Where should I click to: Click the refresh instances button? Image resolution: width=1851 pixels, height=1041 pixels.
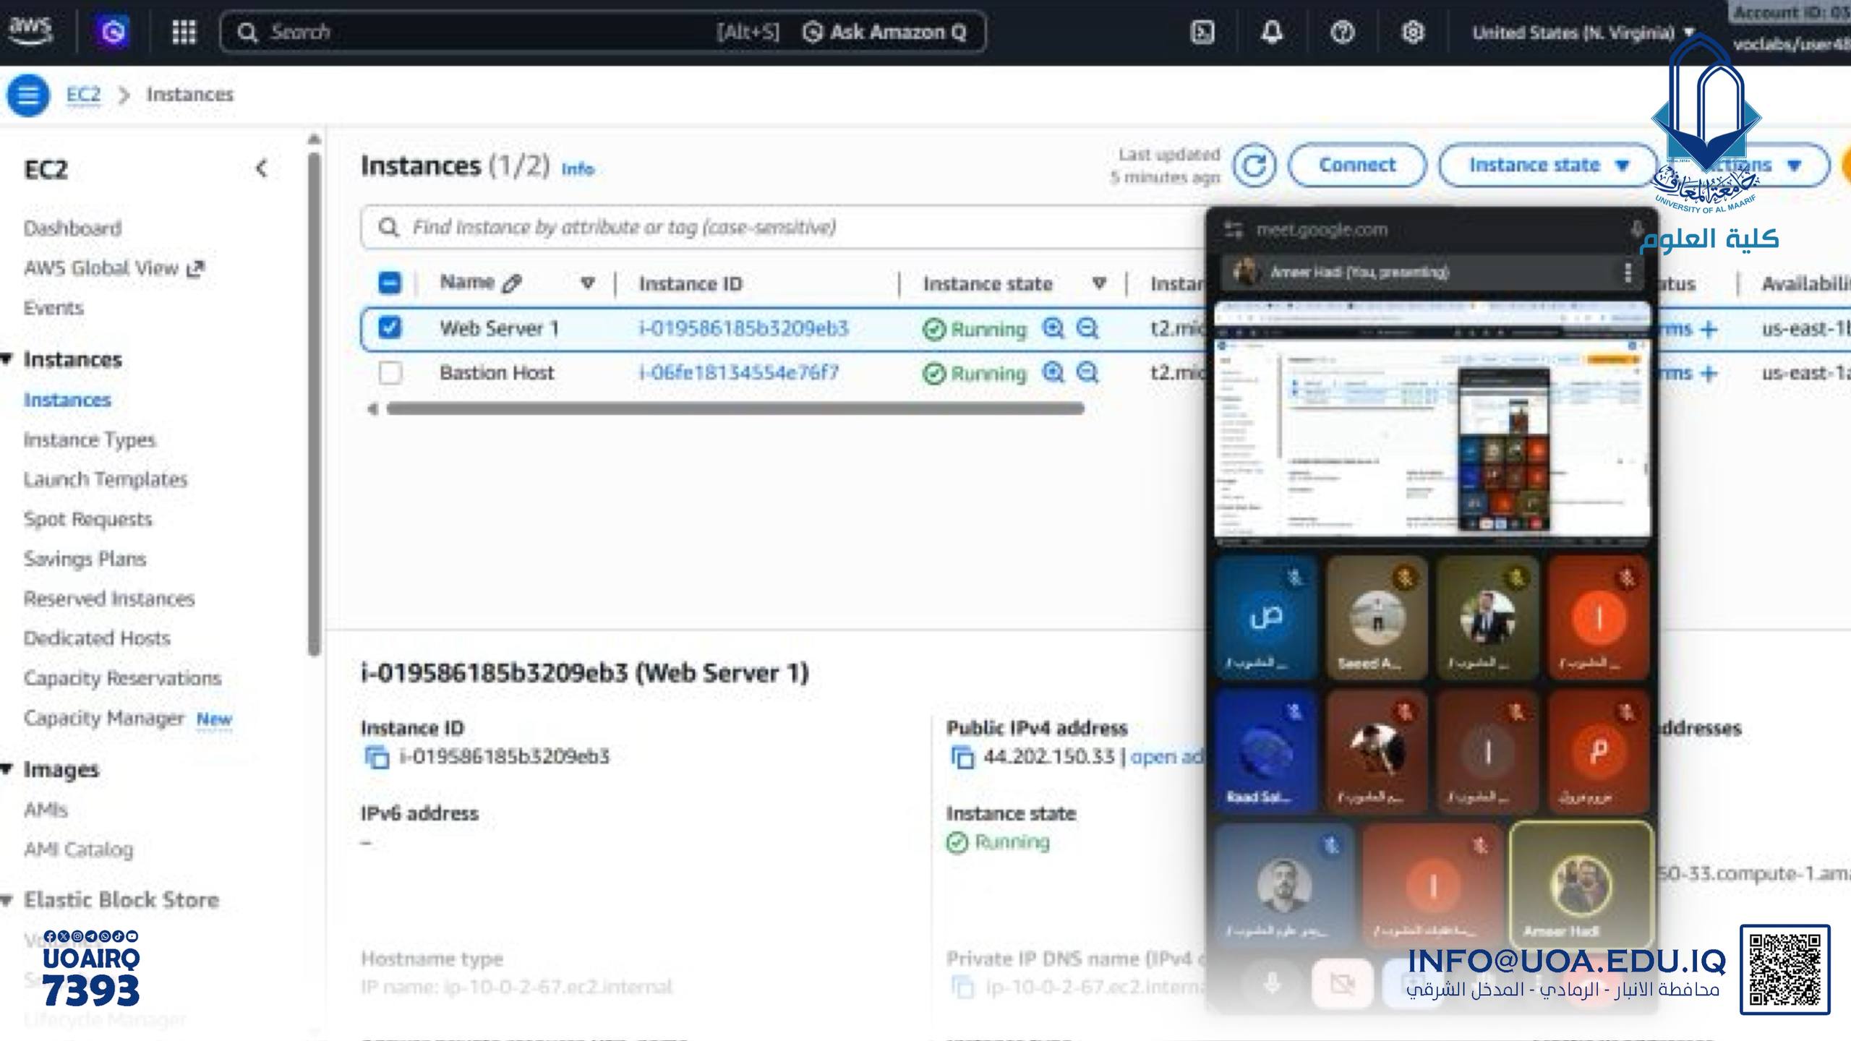pyautogui.click(x=1254, y=166)
